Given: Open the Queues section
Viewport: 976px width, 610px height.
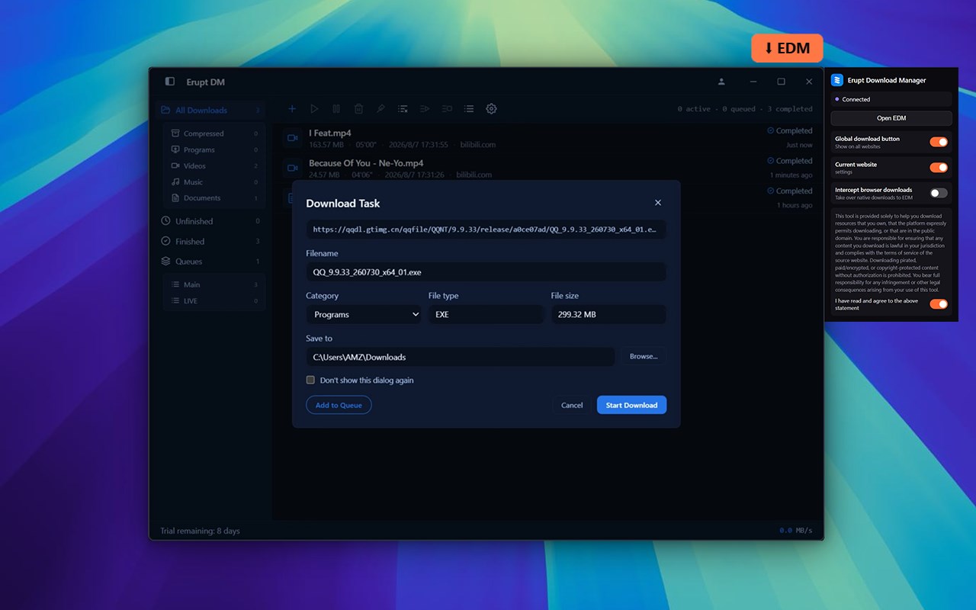Looking at the screenshot, I should point(210,262).
